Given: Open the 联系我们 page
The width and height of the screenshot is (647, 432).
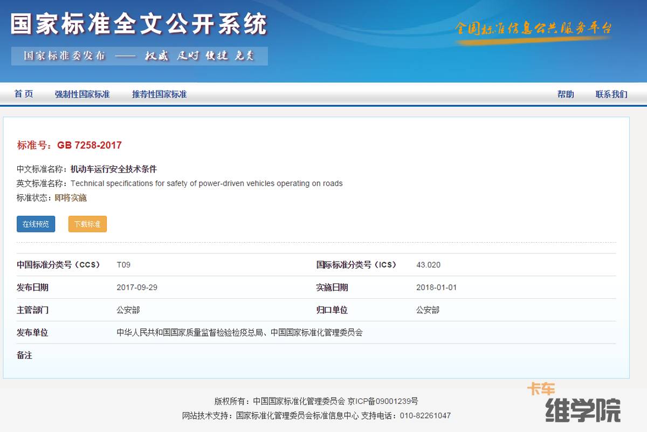Looking at the screenshot, I should [611, 94].
